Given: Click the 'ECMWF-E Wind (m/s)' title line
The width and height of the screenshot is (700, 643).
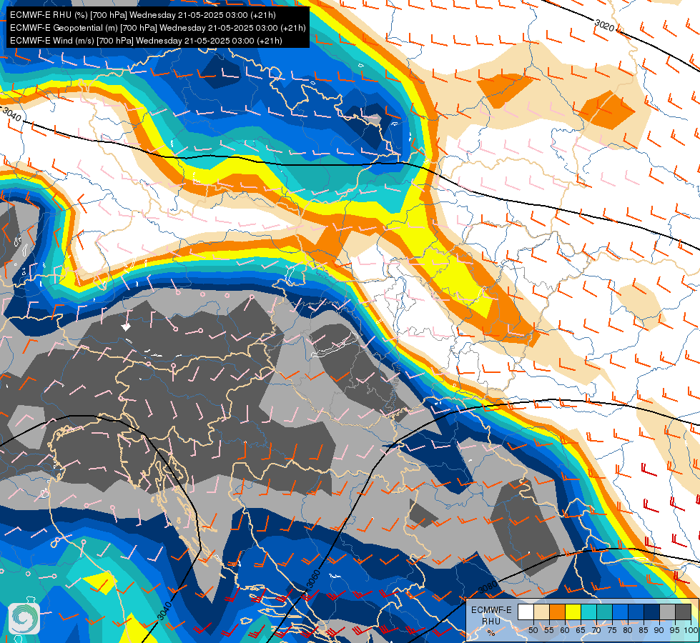Looking at the screenshot, I should coord(146,41).
